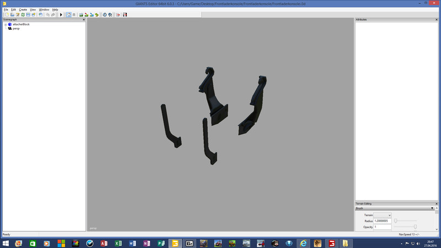Close the Scenegraph panel
The image size is (441, 248).
tap(83, 19)
